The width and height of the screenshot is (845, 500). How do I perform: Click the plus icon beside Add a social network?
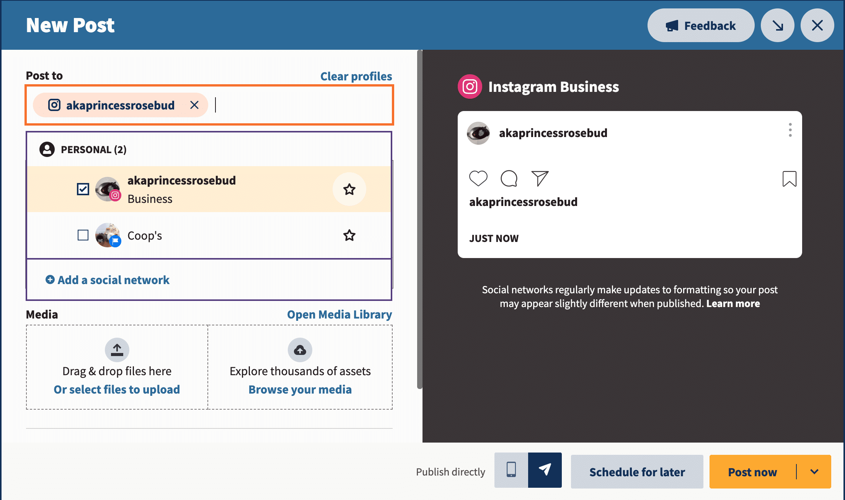50,279
